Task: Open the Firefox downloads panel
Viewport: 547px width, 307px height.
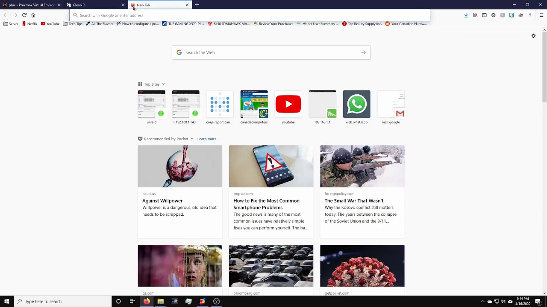Action: tap(466, 15)
